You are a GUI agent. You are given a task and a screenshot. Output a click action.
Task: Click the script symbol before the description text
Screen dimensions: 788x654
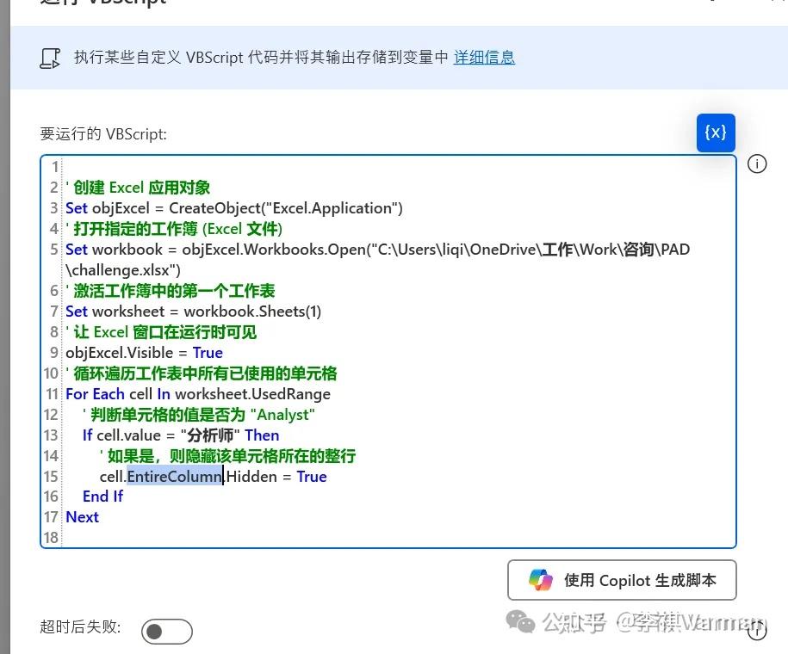(x=49, y=57)
